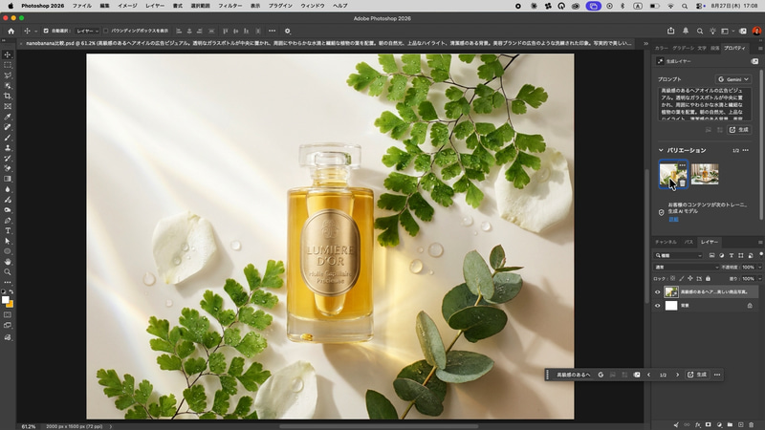Select the Lasso tool
Image resolution: width=765 pixels, height=430 pixels.
[x=8, y=75]
